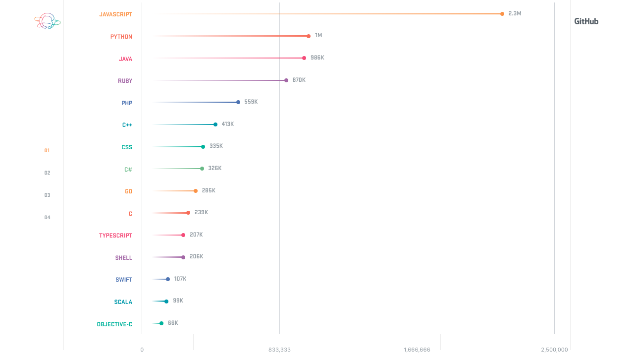Click the Python 1M data point dot
The height and width of the screenshot is (360, 634).
click(x=309, y=36)
